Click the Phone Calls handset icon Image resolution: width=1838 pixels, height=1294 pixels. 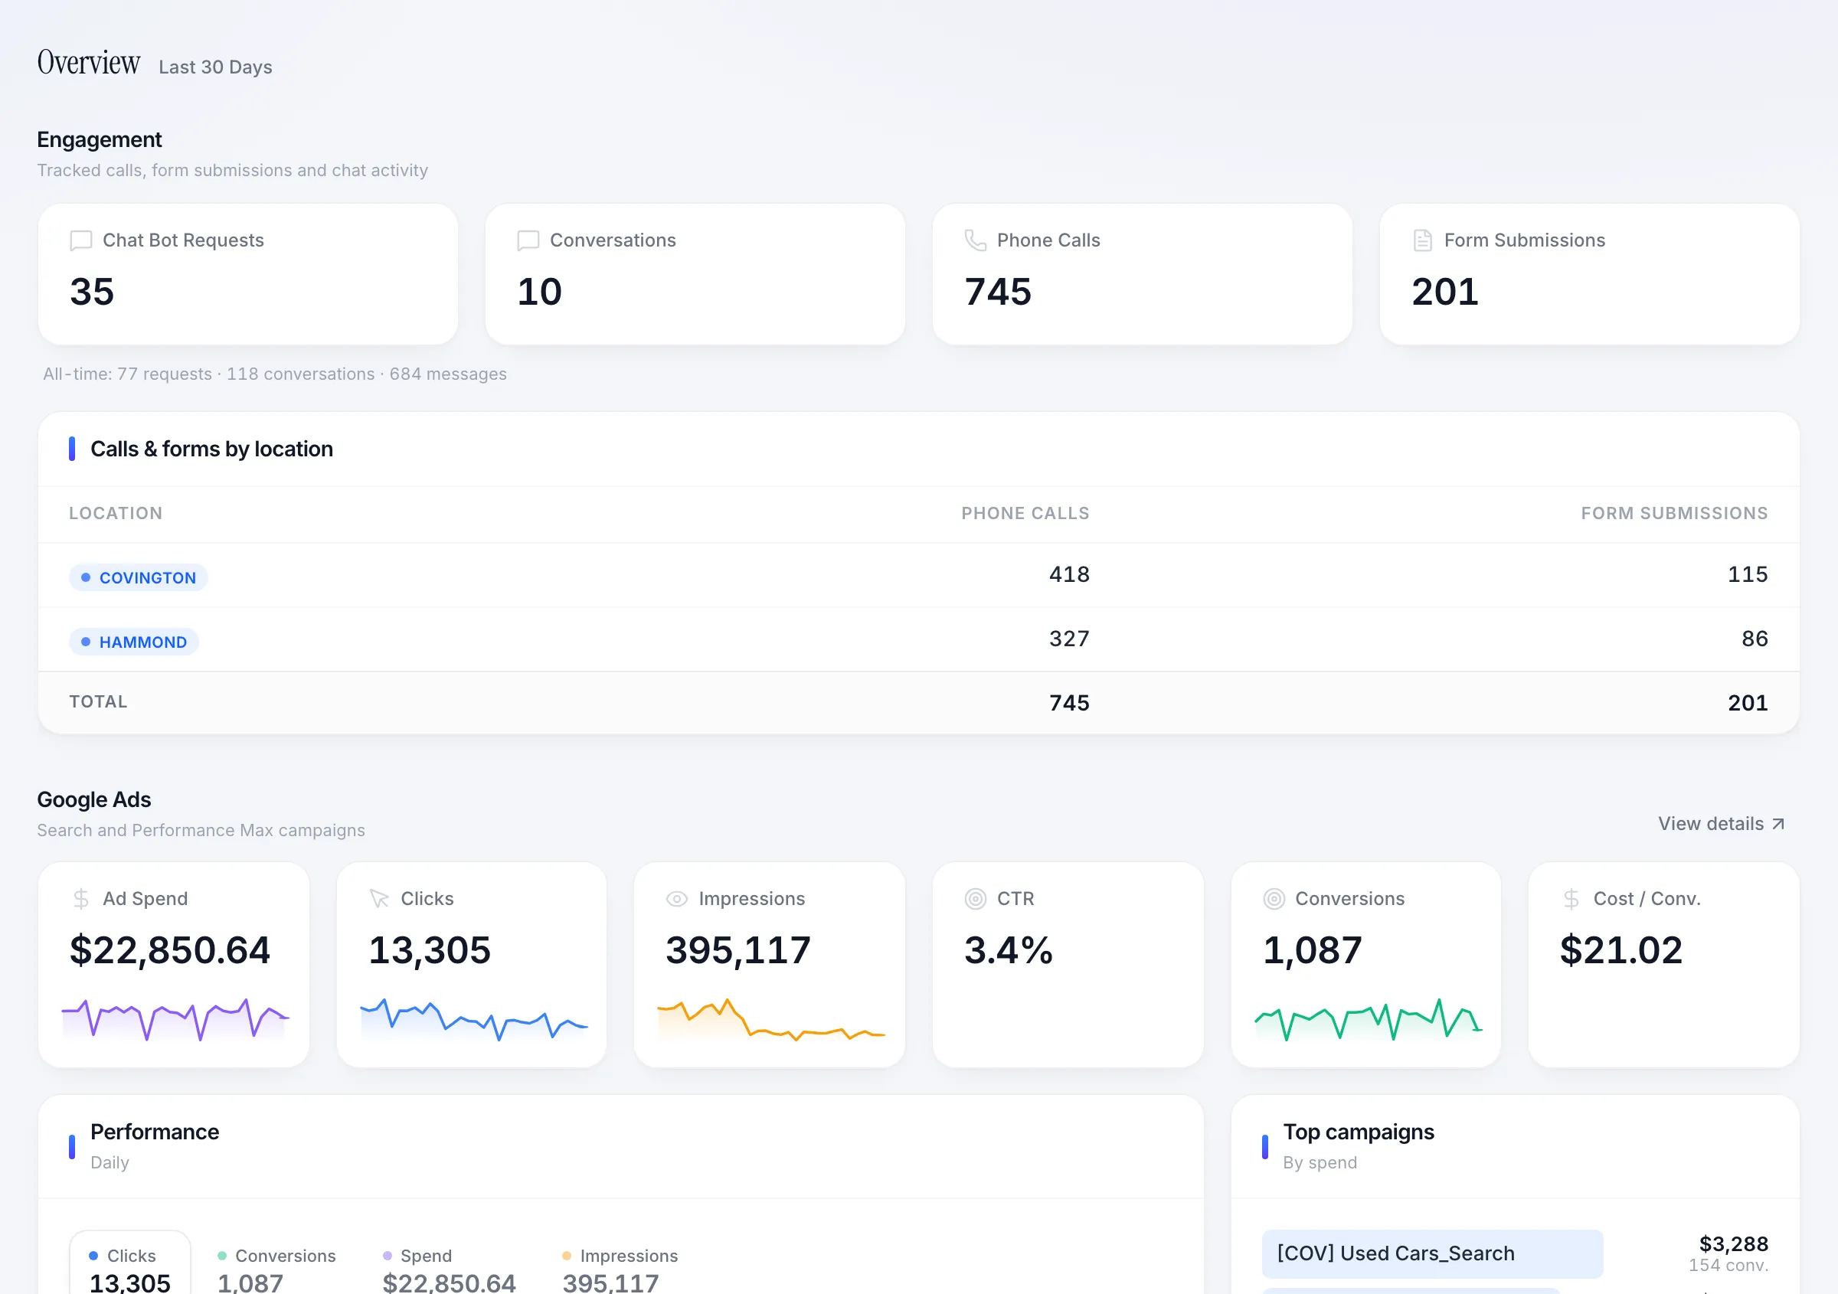point(975,240)
